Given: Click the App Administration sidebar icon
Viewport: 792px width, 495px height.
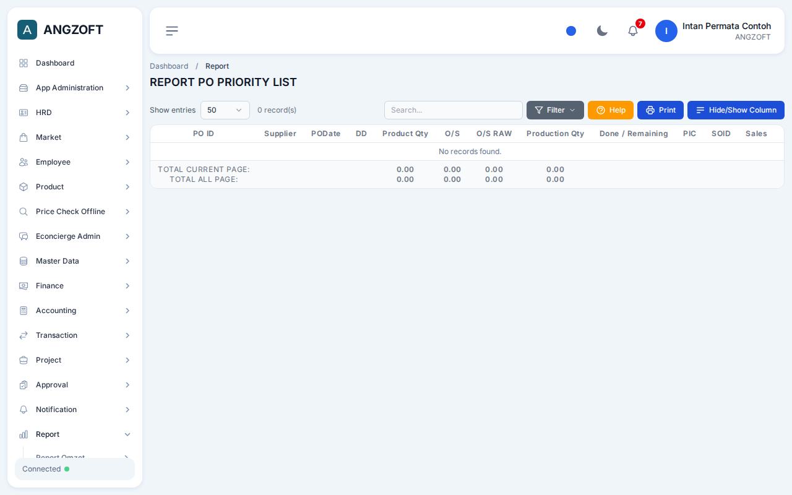Looking at the screenshot, I should (x=24, y=88).
